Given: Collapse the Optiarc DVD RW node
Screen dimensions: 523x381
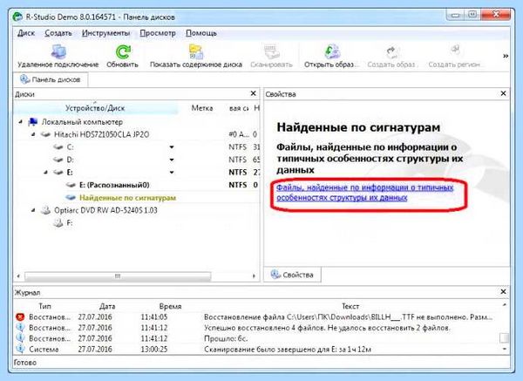Looking at the screenshot, I should [x=33, y=210].
